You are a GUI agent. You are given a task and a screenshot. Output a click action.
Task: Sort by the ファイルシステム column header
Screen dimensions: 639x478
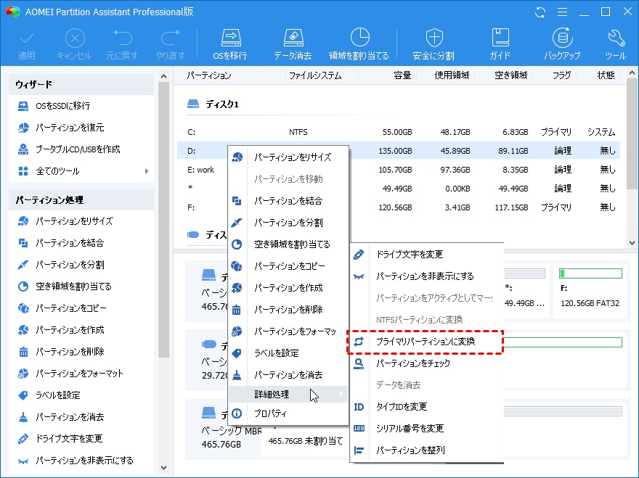315,75
